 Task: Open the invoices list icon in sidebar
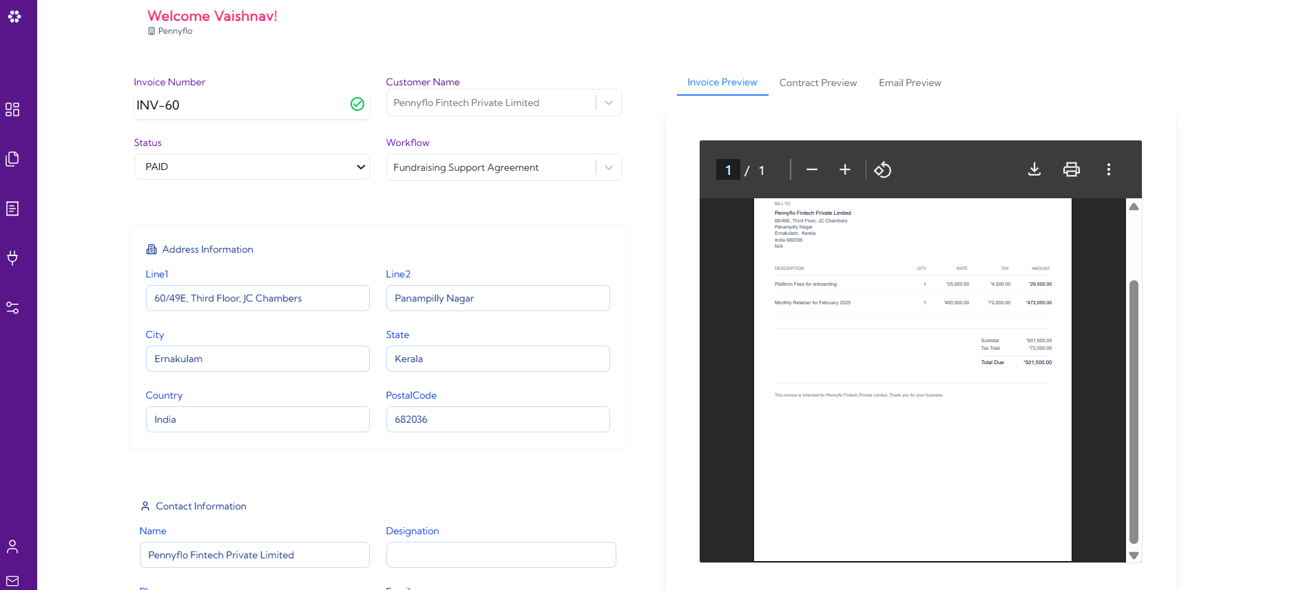click(x=12, y=209)
